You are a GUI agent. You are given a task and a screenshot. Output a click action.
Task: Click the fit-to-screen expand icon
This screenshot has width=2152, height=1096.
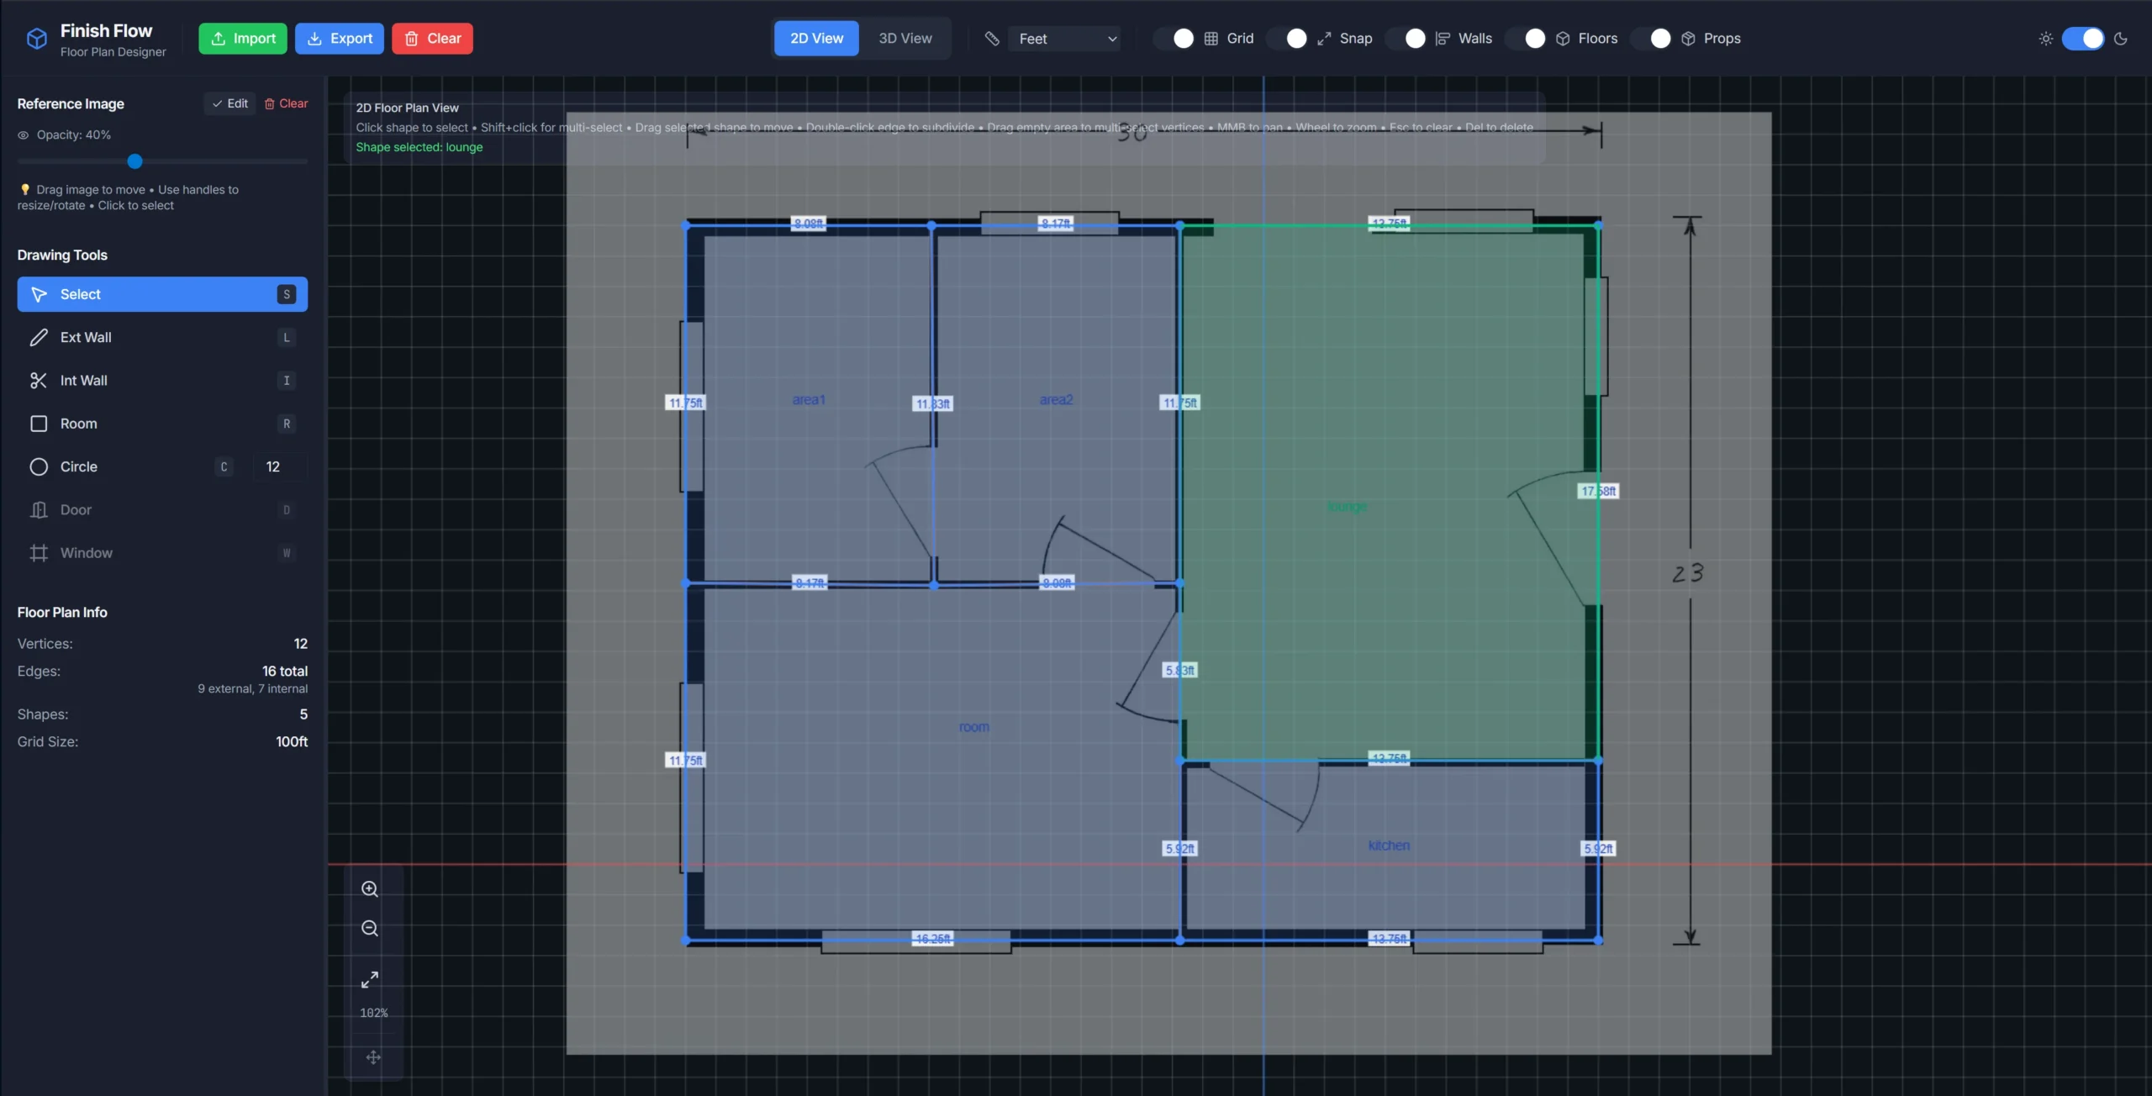370,980
